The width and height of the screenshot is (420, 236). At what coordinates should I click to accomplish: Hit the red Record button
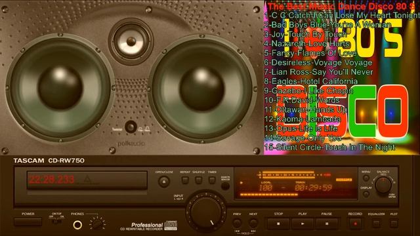[x=356, y=224]
